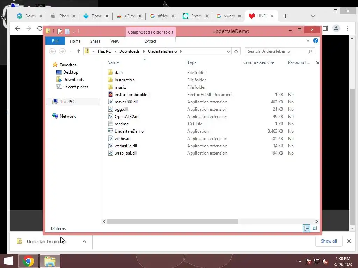The height and width of the screenshot is (268, 358).
Task: Click File Explorer icon in taskbar
Action: pos(50,261)
